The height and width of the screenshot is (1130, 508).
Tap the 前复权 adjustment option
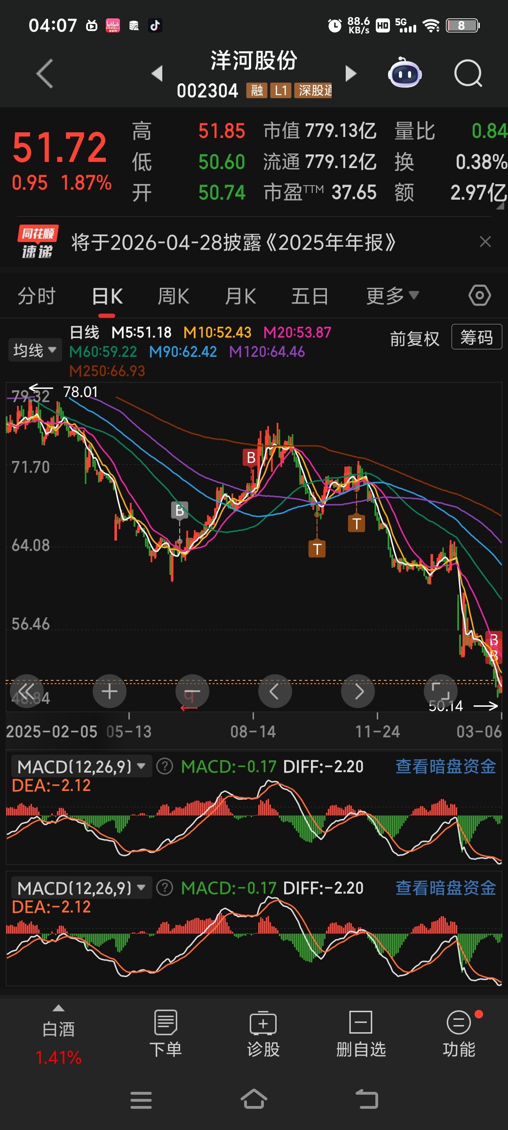coord(414,339)
